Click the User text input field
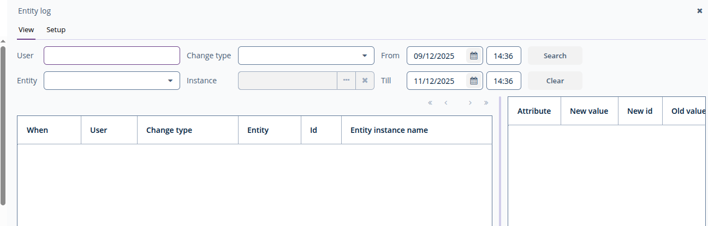 (112, 56)
